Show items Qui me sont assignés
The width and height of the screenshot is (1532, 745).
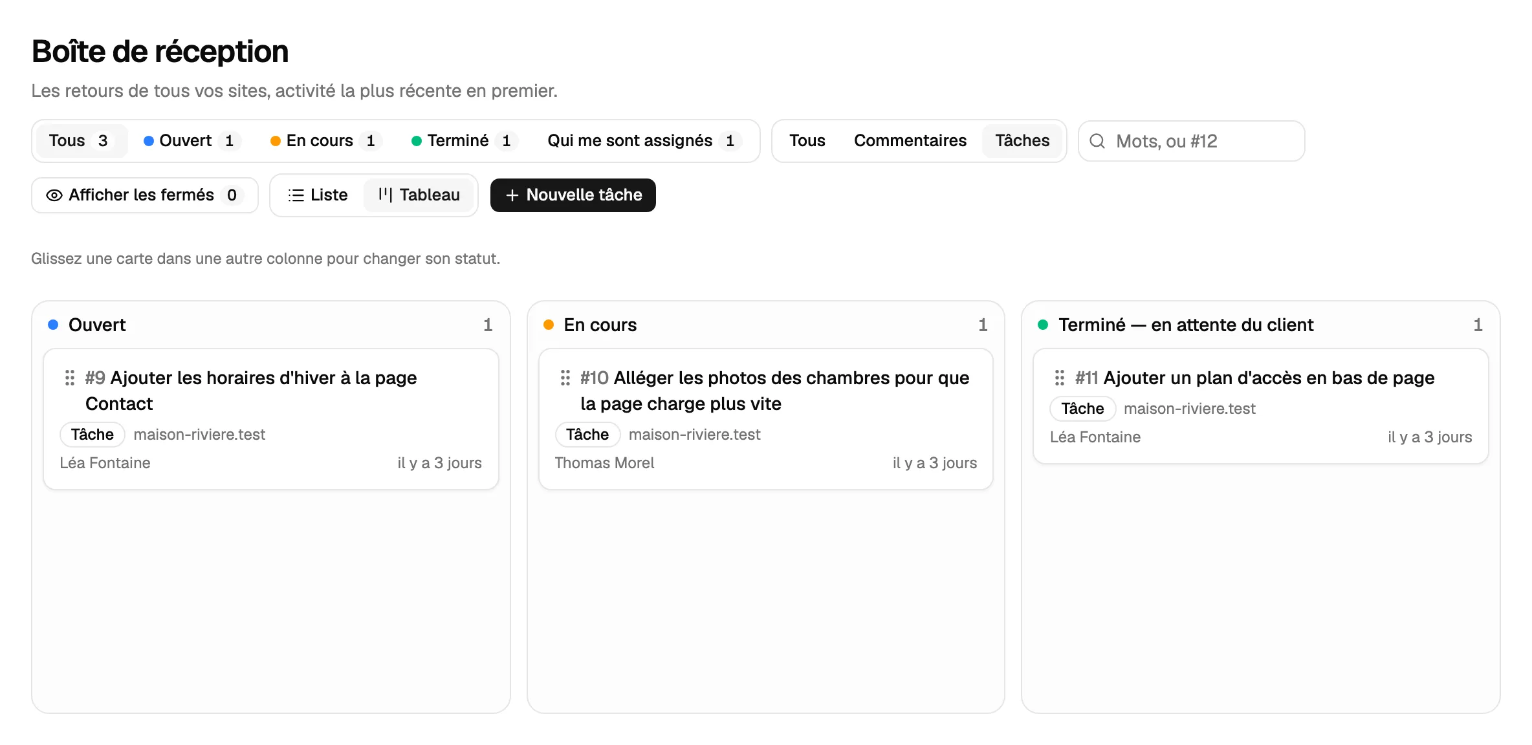(x=644, y=141)
